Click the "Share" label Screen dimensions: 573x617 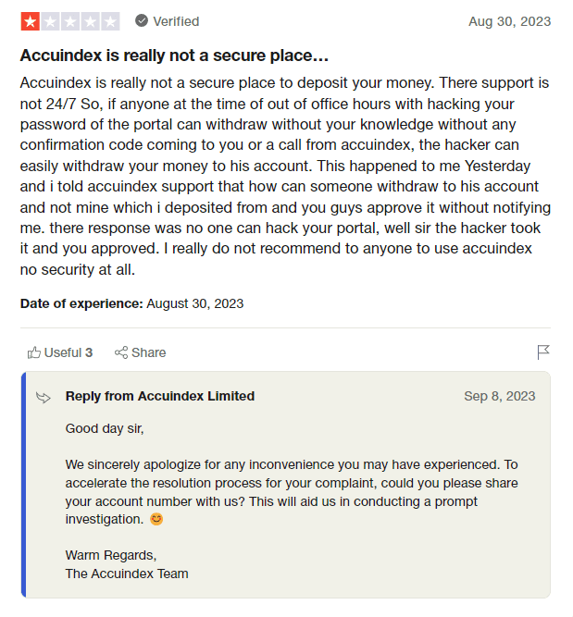(x=149, y=352)
